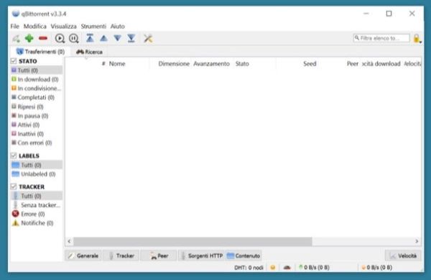Image resolution: width=431 pixels, height=280 pixels.
Task: Click the green plus add torrent icon
Action: pos(29,38)
